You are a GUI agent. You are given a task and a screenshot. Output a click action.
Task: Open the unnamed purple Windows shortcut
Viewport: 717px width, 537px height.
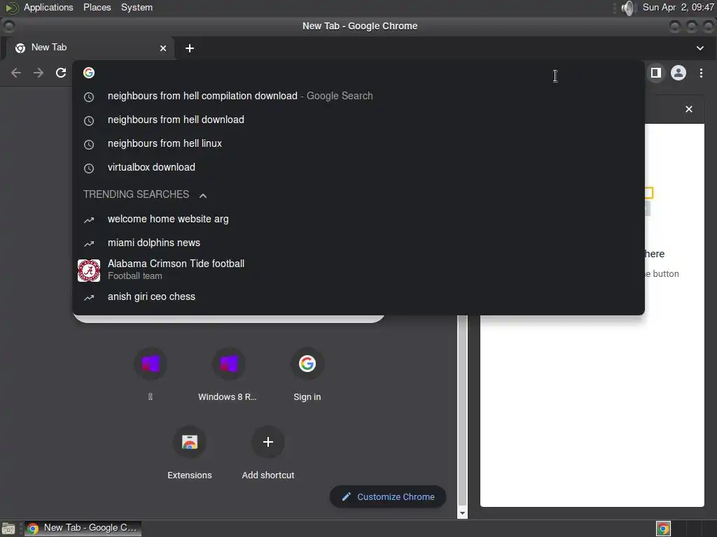pos(151,364)
